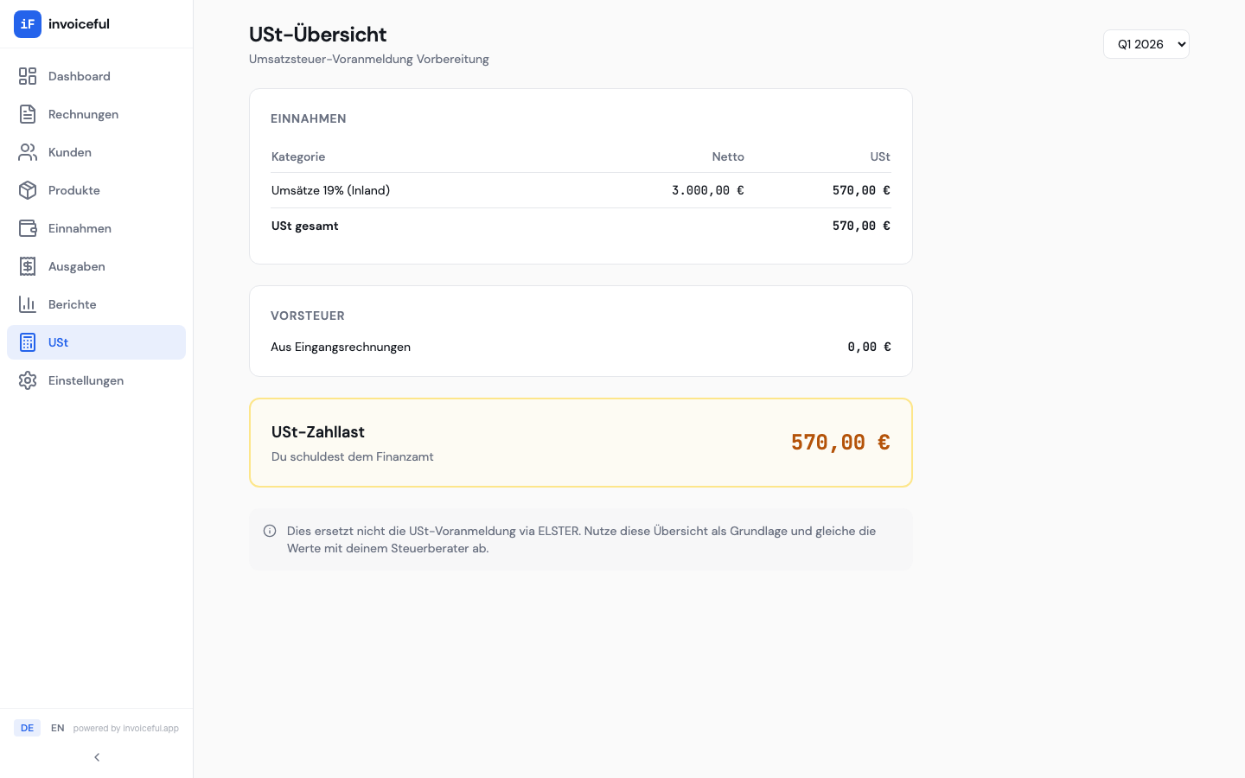Image resolution: width=1245 pixels, height=778 pixels.
Task: Go to Rechnungen in the sidebar
Action: coord(96,114)
